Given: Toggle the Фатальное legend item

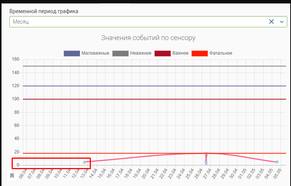Looking at the screenshot, I should (x=212, y=53).
